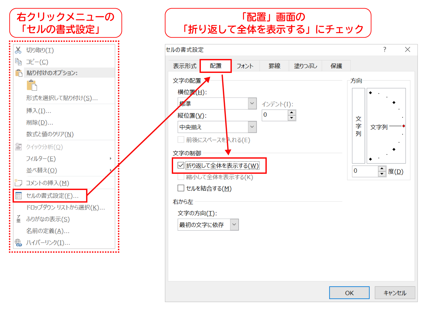Screen dimensions: 427x310
Task: Toggle 縮小して全体を表示する(K) checkbox
Action: pyautogui.click(x=181, y=177)
